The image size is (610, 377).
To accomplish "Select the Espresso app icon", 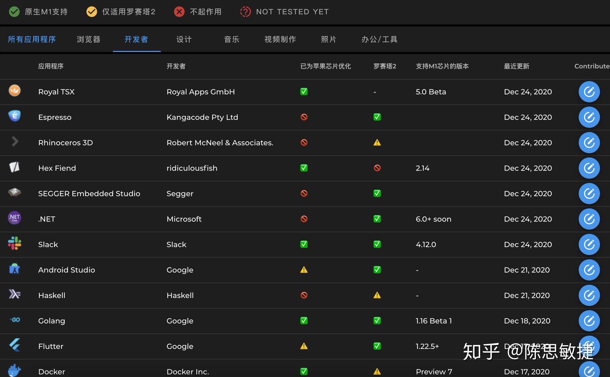I will [x=15, y=116].
